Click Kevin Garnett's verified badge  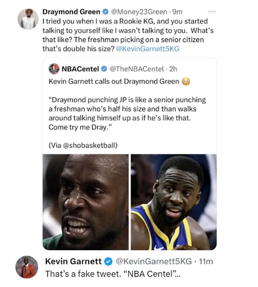[109, 261]
